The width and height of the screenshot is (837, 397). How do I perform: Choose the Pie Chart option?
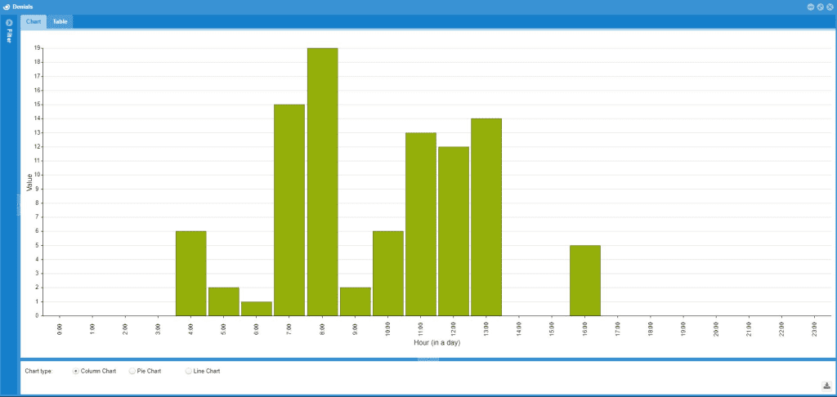pos(132,371)
